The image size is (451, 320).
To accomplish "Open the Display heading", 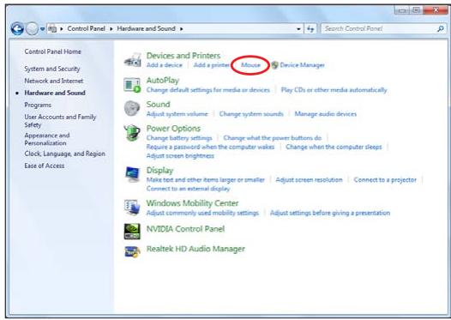I will pyautogui.click(x=159, y=171).
